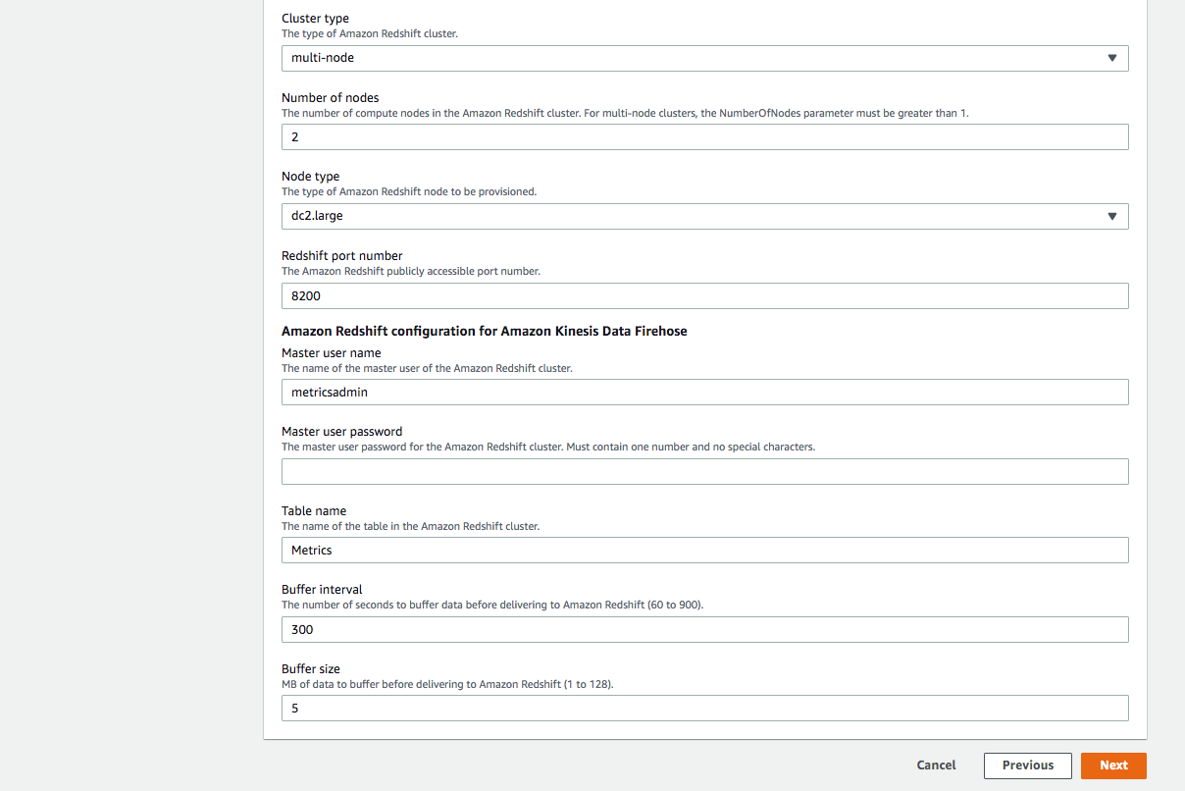The height and width of the screenshot is (791, 1185).
Task: Click the Buffer size label
Action: tap(311, 669)
